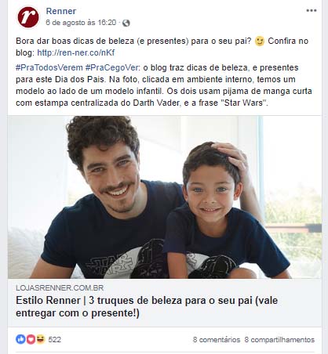Click the winking emoji in the post
The image size is (328, 354).
pos(260,42)
